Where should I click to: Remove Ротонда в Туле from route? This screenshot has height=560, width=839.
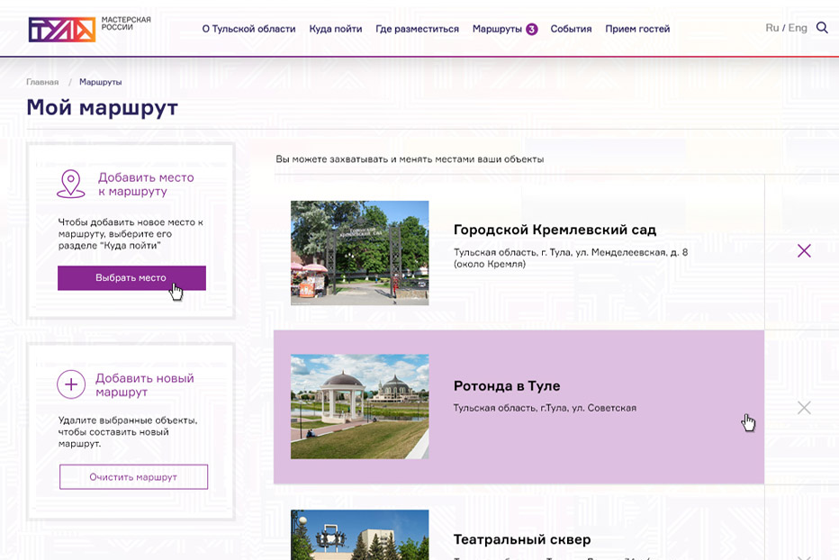(x=804, y=408)
